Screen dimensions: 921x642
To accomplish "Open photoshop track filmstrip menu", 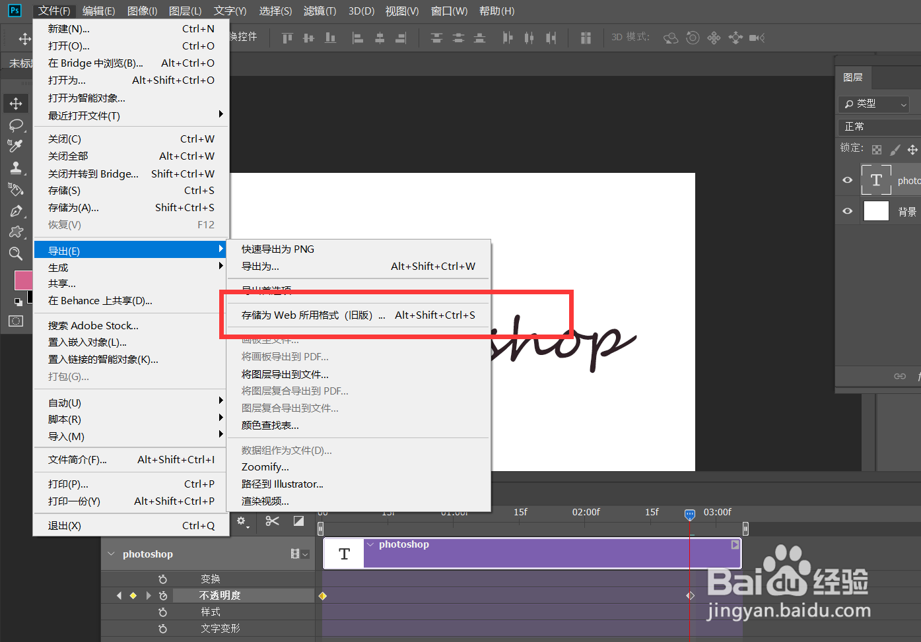I will pos(300,554).
